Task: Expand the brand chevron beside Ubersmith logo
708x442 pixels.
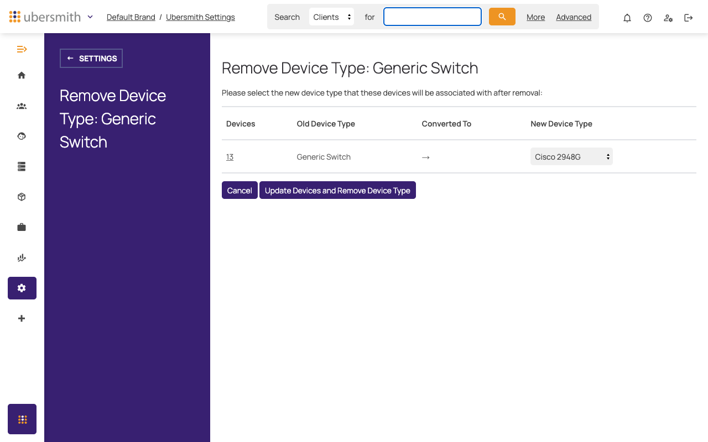Action: pos(90,17)
